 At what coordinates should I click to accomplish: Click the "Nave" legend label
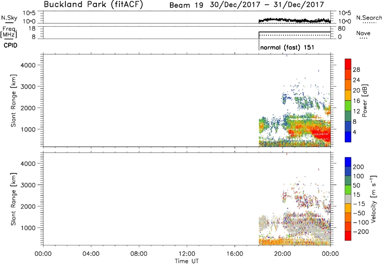[363, 33]
